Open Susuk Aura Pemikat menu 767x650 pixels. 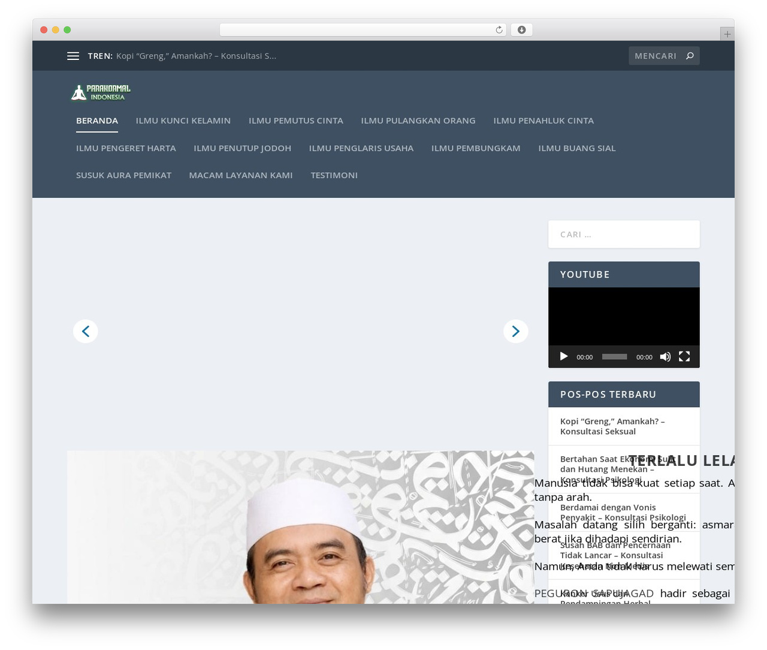click(x=123, y=175)
